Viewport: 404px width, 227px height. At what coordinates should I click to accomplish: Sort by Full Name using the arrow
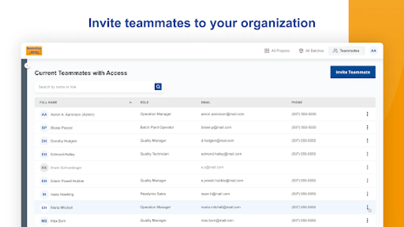pos(131,102)
